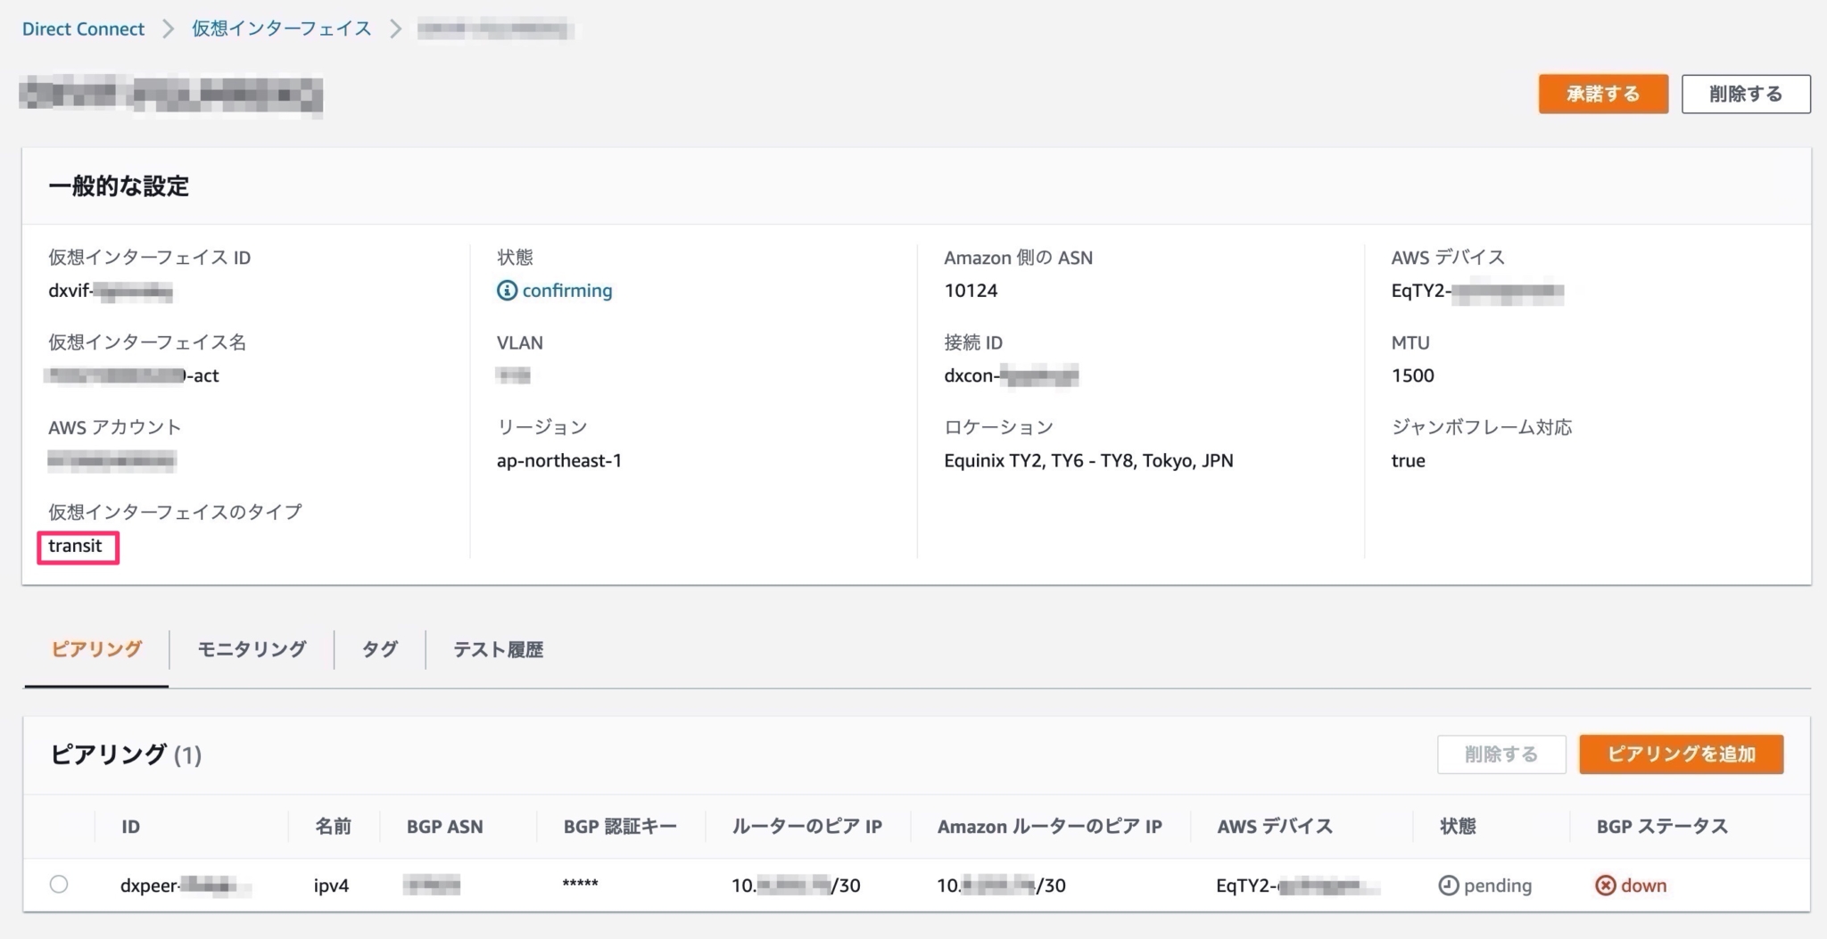Click the peering section 削除する button
The image size is (1827, 939).
coord(1501,754)
